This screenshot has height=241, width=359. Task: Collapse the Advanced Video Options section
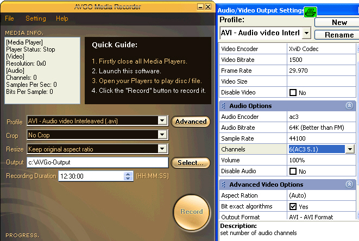pos(349,184)
